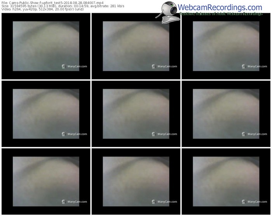272x216 pixels.
Task: Click ManyCam icon in middle-right thumbnail
Action: 244,134
